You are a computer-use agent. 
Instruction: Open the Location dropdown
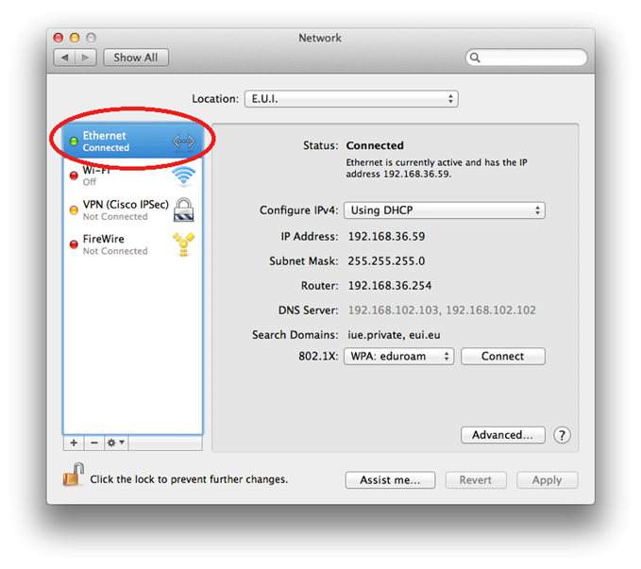coord(350,99)
